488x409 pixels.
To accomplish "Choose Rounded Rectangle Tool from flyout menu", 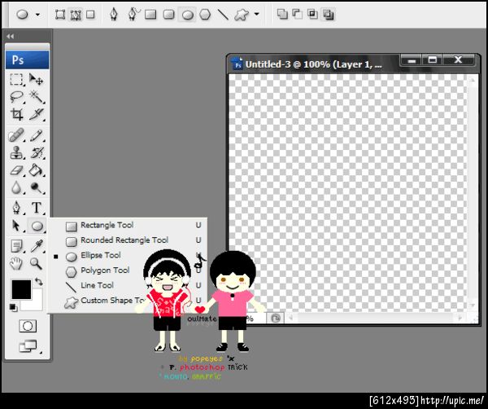I will point(128,240).
